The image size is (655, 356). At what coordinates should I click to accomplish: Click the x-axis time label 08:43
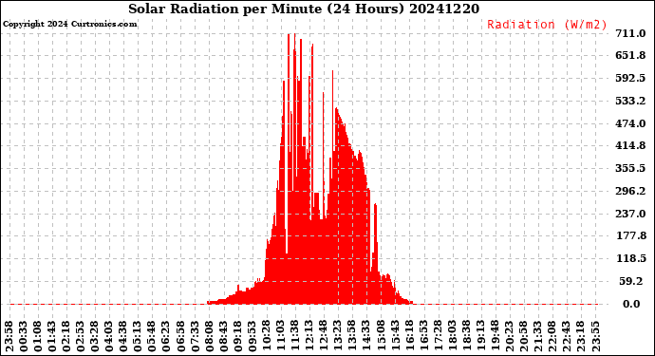[x=224, y=337]
